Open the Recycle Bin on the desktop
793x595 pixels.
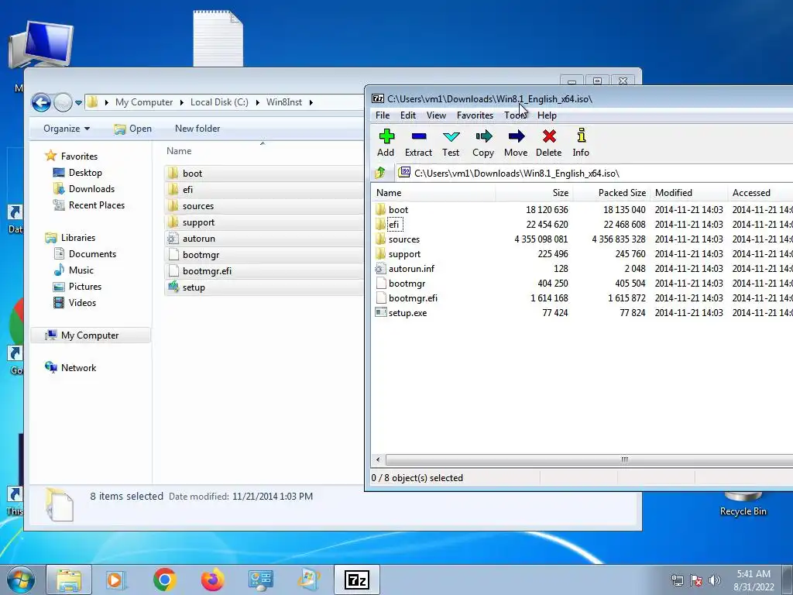(743, 504)
